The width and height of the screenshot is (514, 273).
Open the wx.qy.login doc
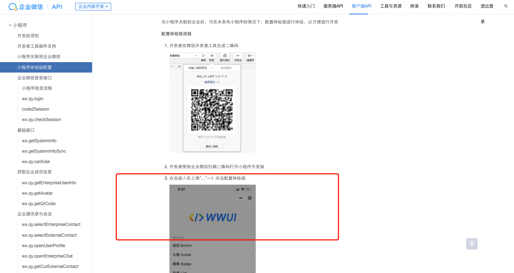(33, 99)
